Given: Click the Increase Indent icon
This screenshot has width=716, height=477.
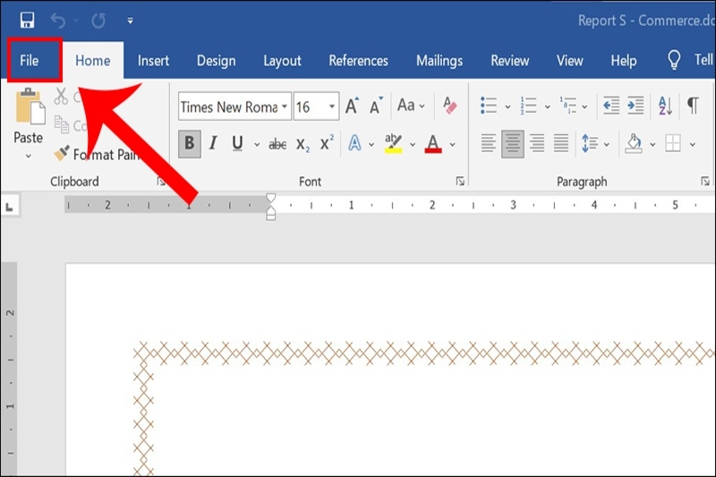Looking at the screenshot, I should tap(635, 106).
